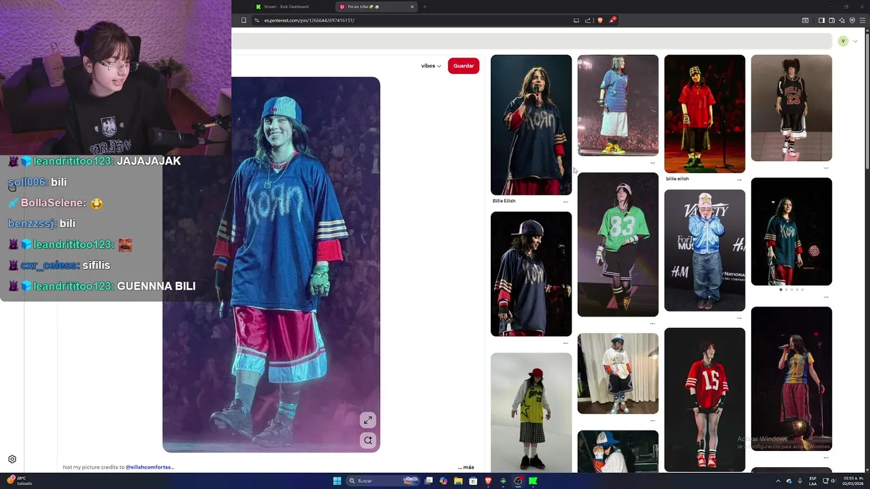870x489 pixels.
Task: Click the soll006 'bili' chat message
Action: click(37, 182)
